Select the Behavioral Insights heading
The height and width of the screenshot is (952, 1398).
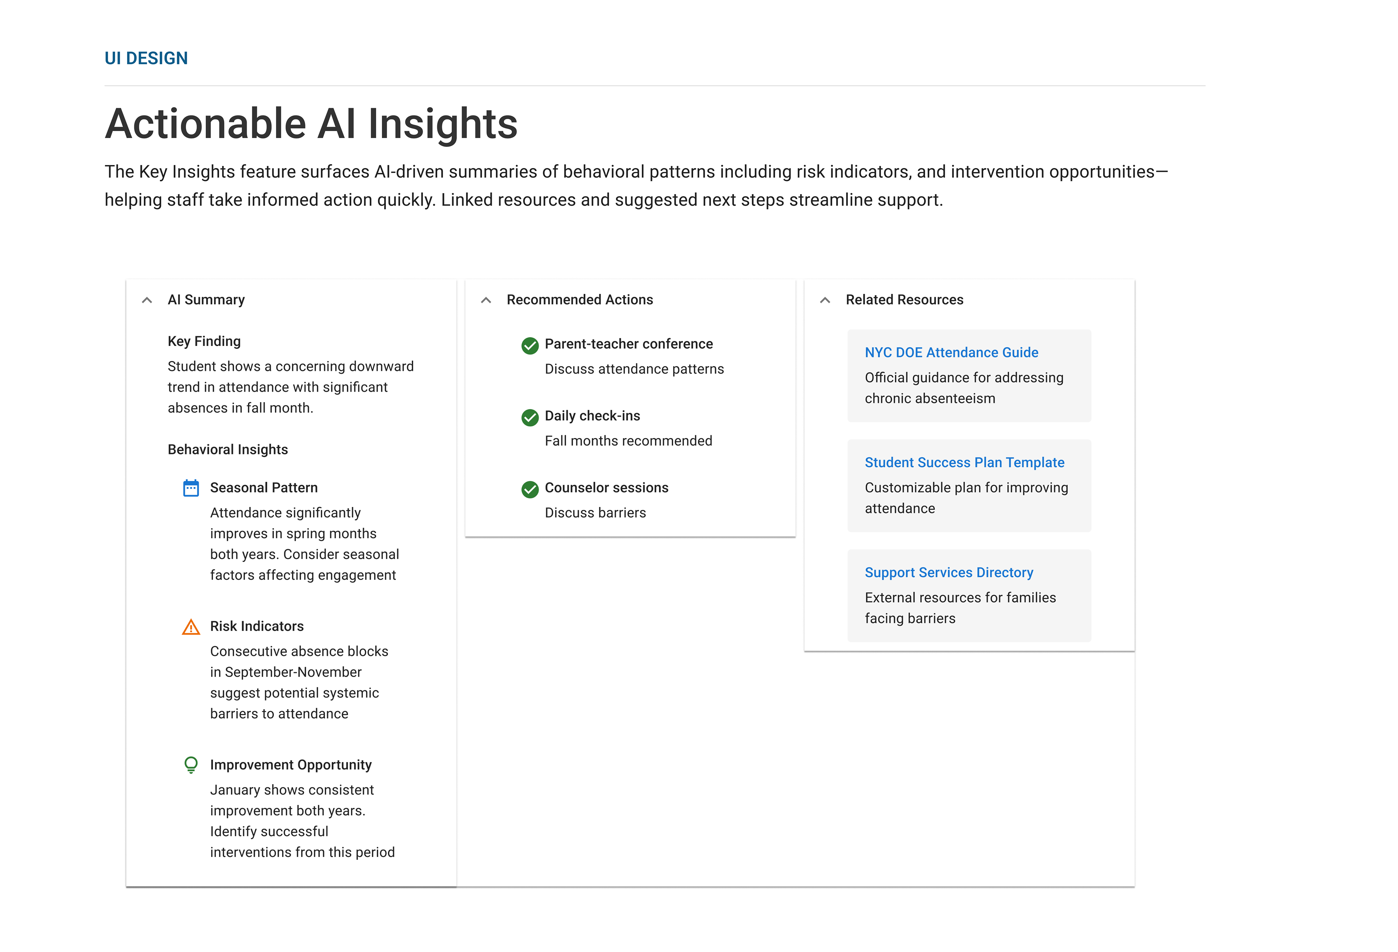pos(228,449)
